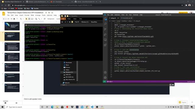Reload the page in Chrome
195x109 pixels.
(x=9, y=5)
